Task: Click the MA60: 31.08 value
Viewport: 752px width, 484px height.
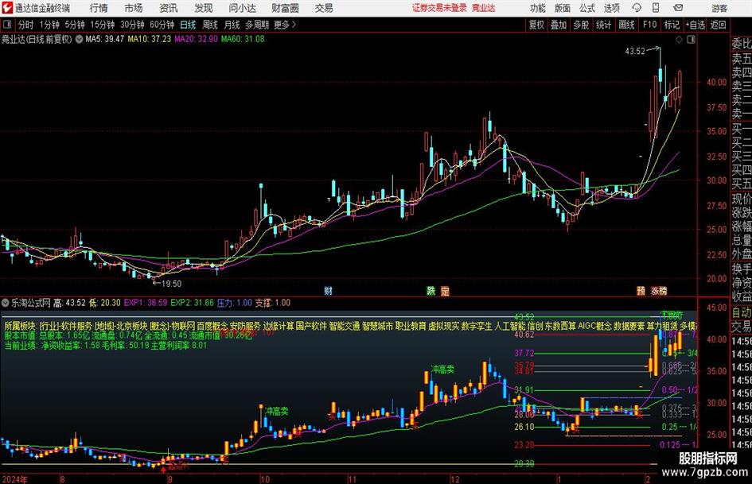Action: [243, 39]
